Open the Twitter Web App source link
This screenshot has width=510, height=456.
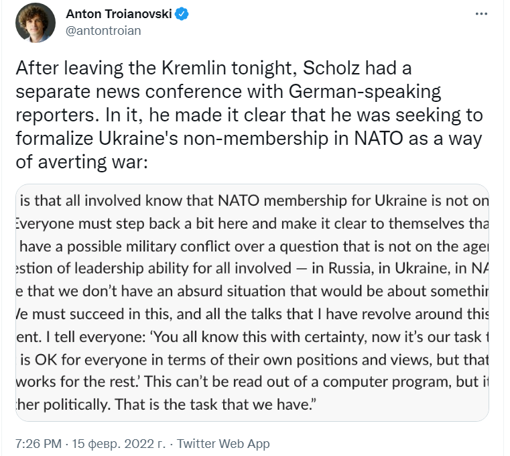[223, 444]
